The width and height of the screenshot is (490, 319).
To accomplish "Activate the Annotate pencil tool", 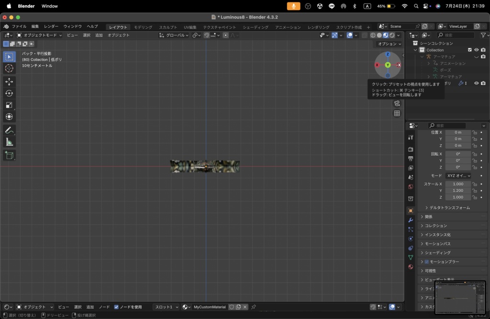I will pyautogui.click(x=9, y=130).
